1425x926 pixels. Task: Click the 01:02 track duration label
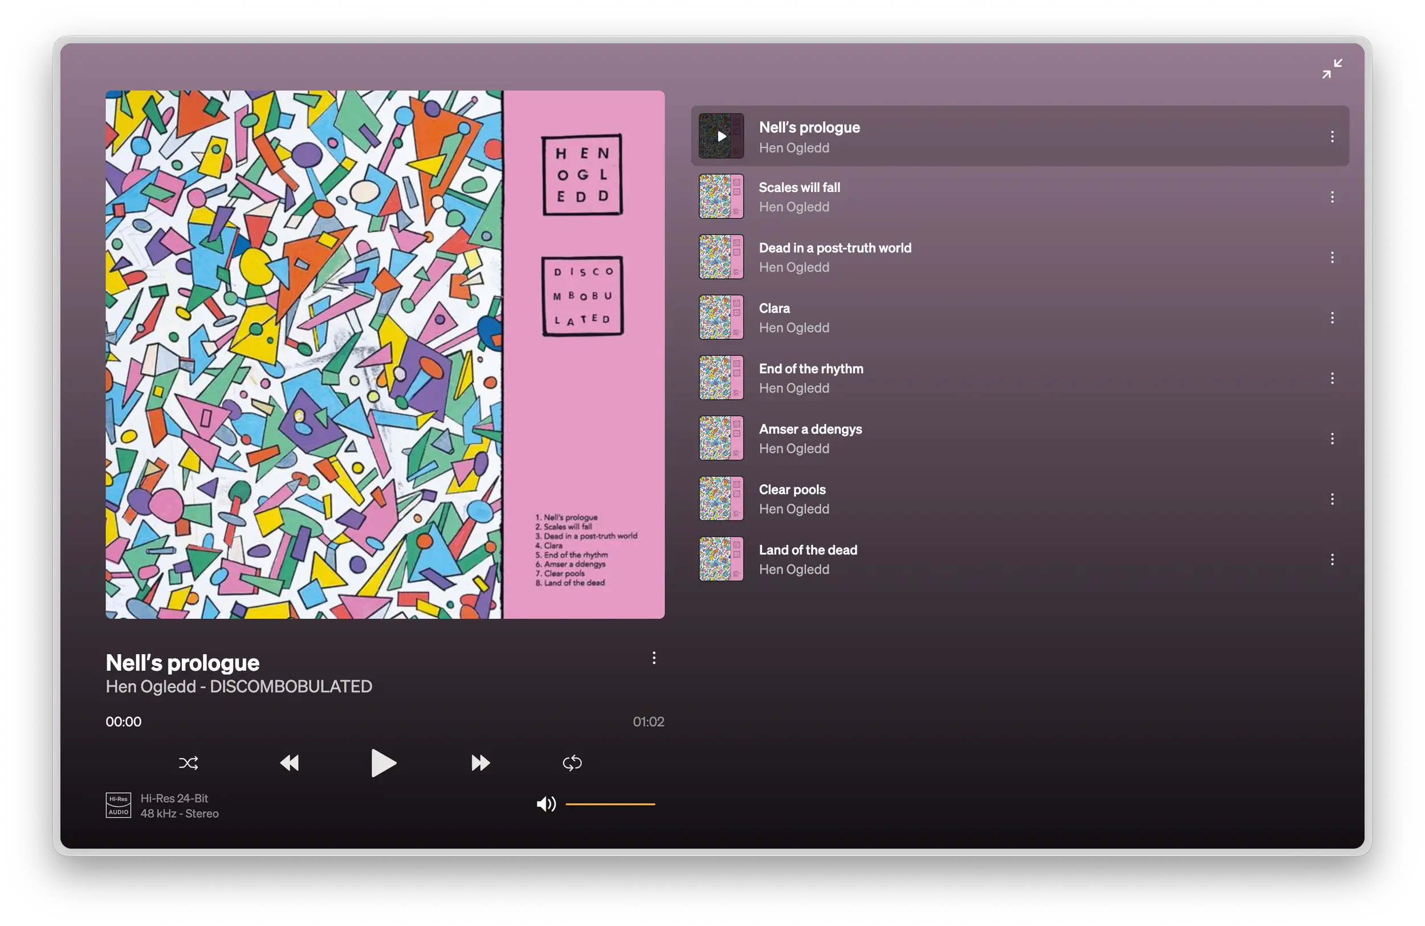pyautogui.click(x=649, y=722)
